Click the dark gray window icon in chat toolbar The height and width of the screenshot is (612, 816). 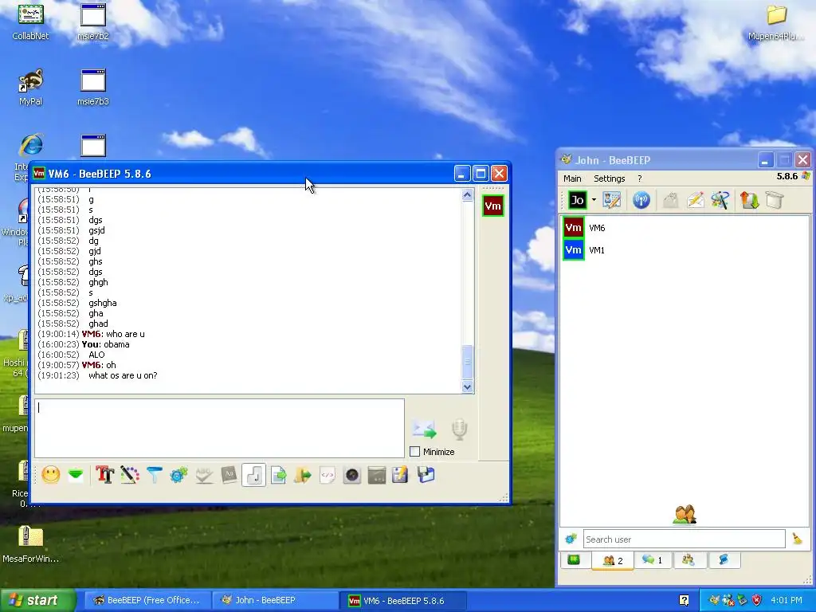[377, 475]
